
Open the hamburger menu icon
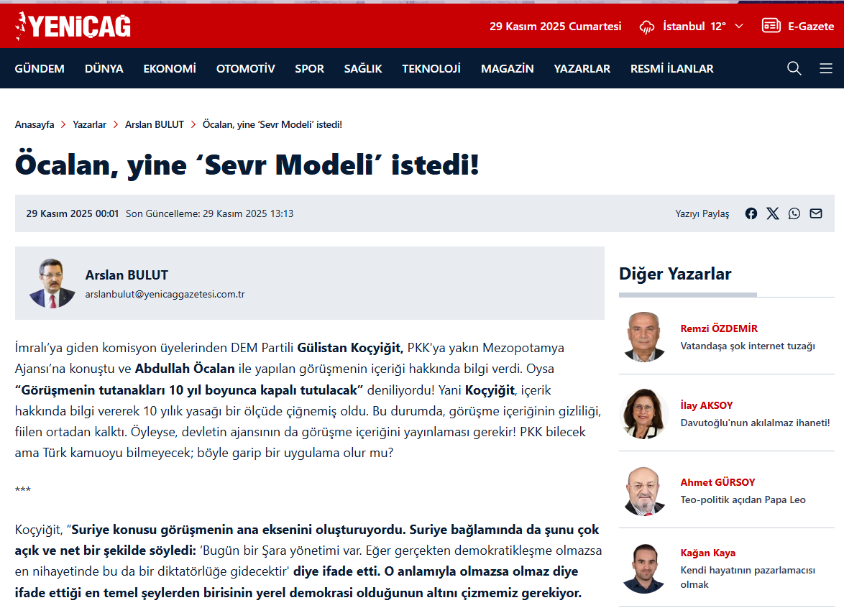[826, 68]
